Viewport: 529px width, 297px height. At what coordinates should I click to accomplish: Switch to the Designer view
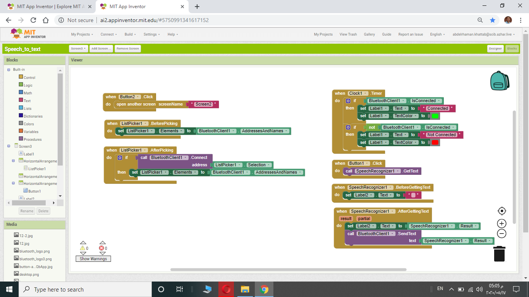coord(495,49)
